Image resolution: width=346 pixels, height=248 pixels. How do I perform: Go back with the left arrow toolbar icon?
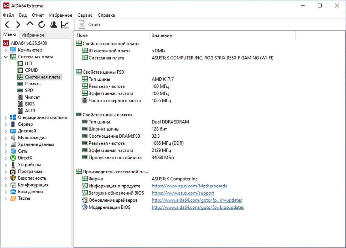[x=7, y=25]
